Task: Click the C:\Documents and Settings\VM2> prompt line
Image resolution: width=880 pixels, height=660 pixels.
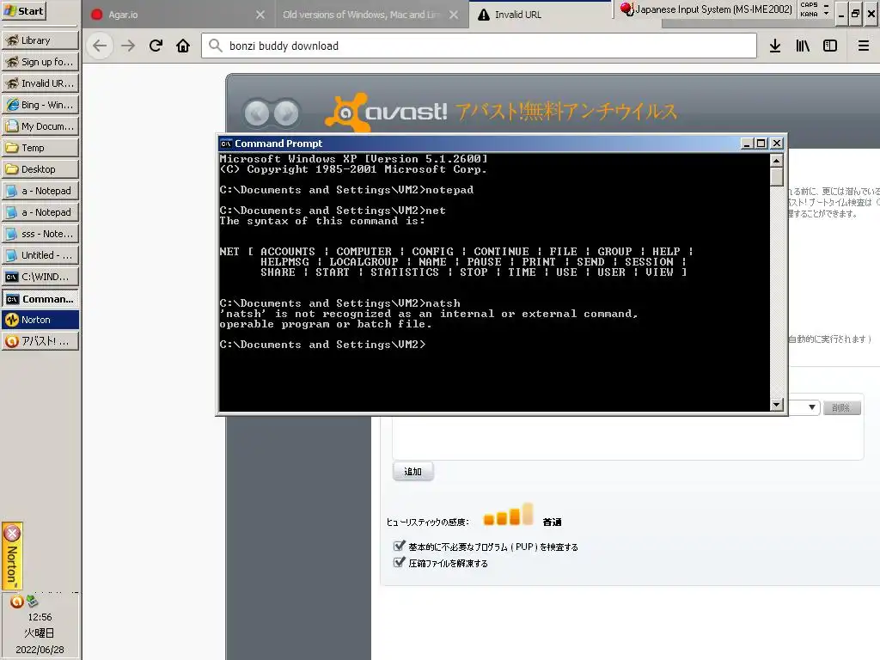Action: coord(323,345)
